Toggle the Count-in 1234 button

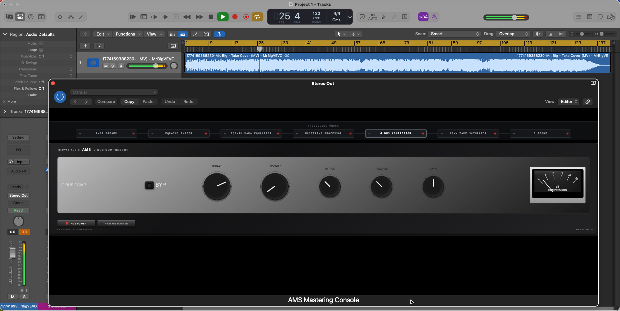(423, 17)
